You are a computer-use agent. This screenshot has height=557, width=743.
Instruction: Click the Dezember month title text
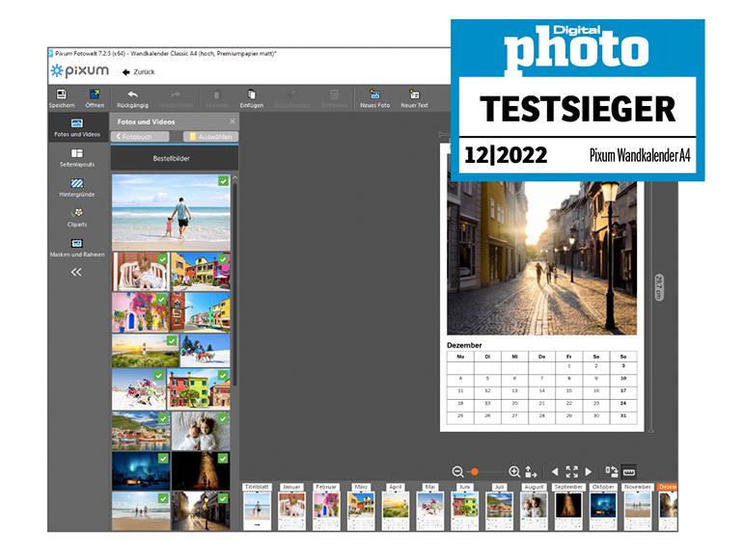464,345
